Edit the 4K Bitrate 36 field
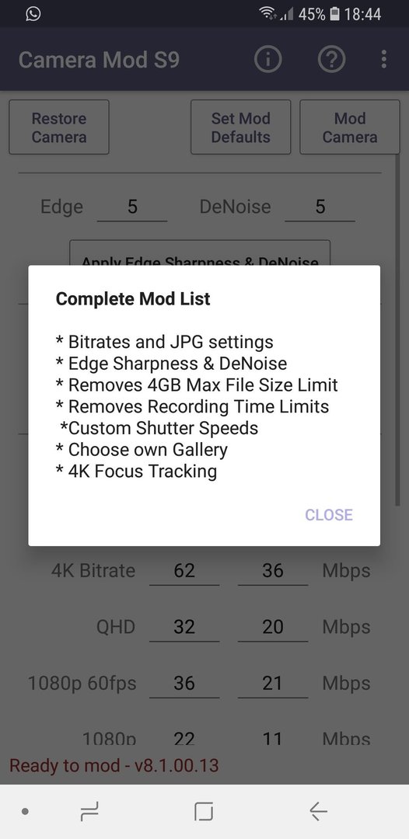The image size is (409, 839). [272, 571]
